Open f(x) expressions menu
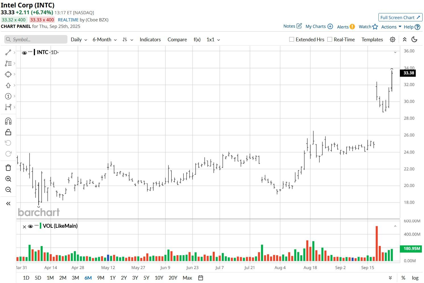This screenshot has height=283, width=424. coord(197,40)
